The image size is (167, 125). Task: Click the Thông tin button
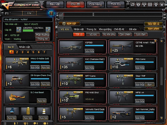click(43, 39)
